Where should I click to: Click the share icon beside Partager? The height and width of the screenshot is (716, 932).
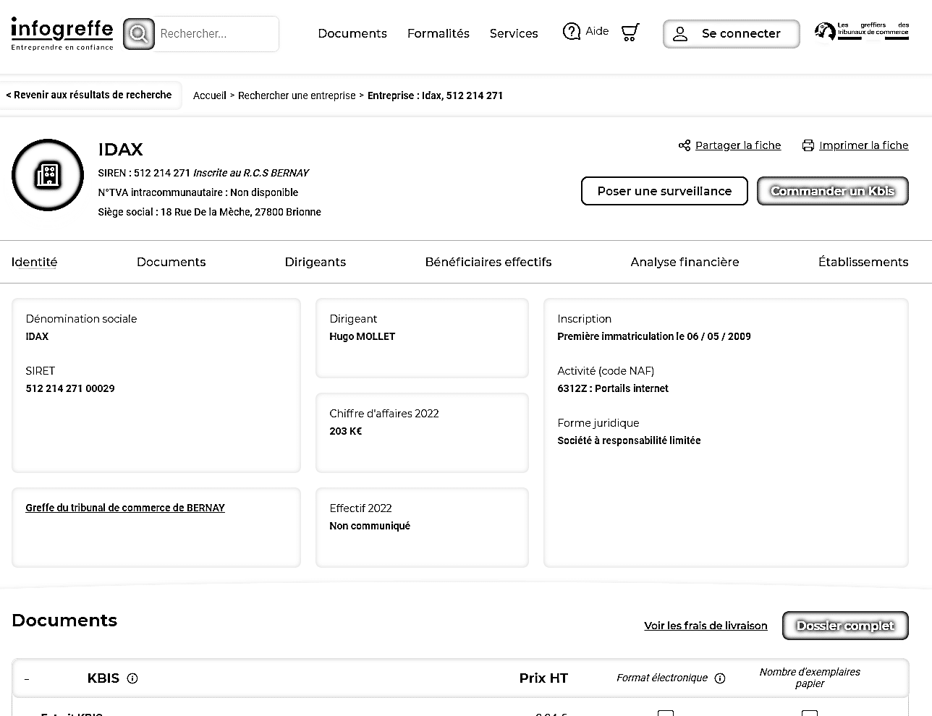coord(685,145)
